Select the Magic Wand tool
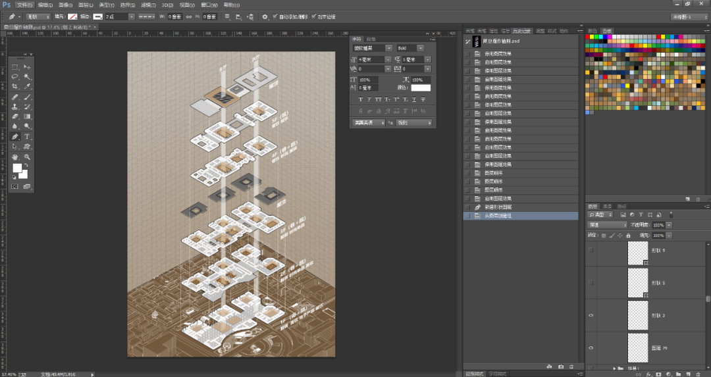Image resolution: width=711 pixels, height=377 pixels. (27, 77)
